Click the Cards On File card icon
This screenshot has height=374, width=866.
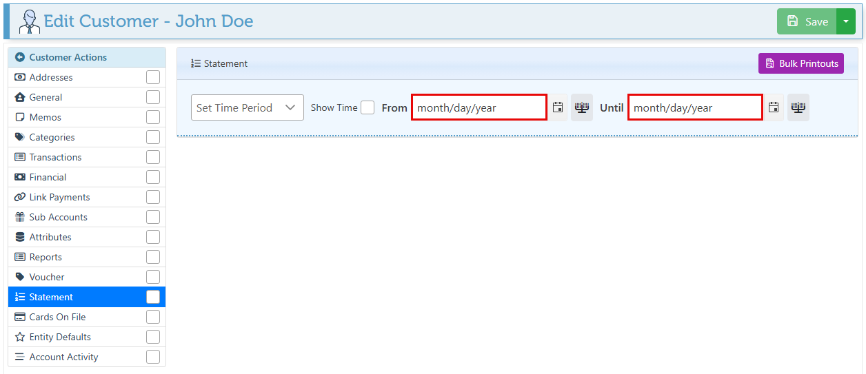click(x=20, y=317)
